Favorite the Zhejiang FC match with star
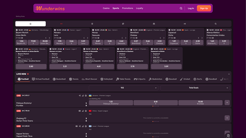 pyautogui.click(x=86, y=111)
